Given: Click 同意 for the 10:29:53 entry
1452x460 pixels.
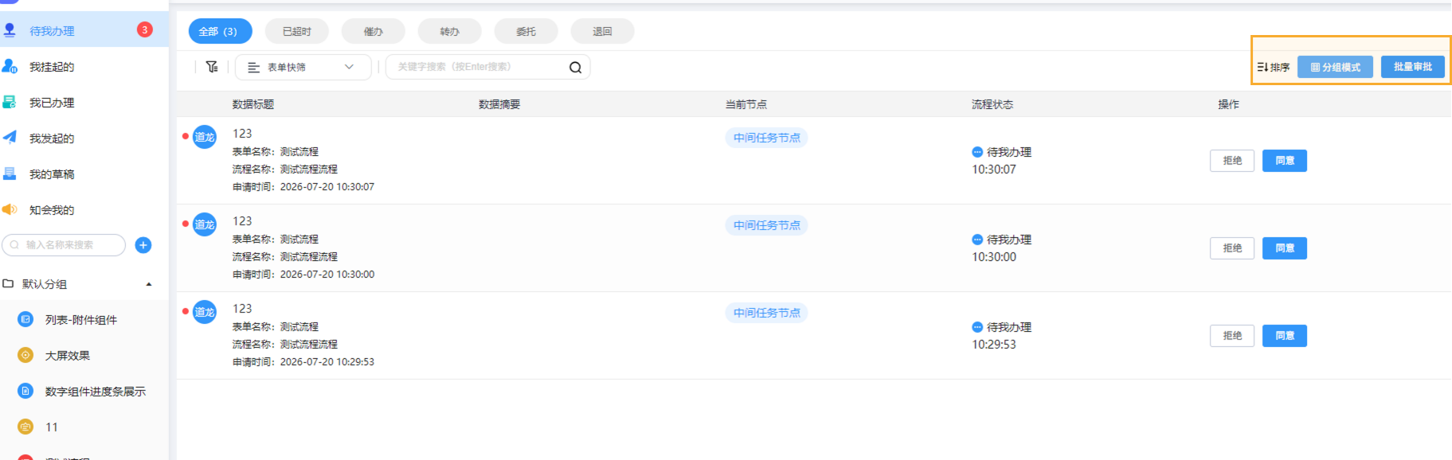Looking at the screenshot, I should point(1285,336).
